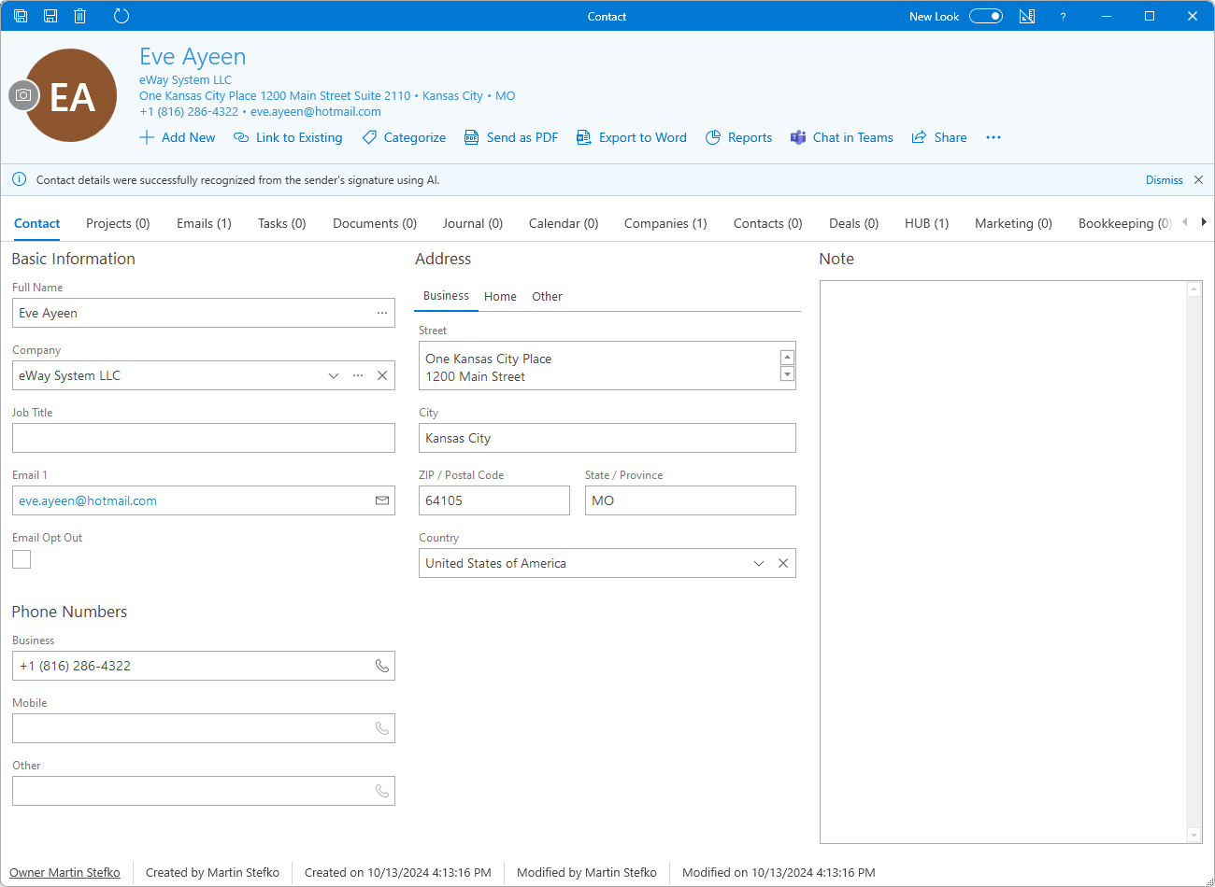Click envelope icon in Email 1 field
The image size is (1215, 887).
tap(382, 500)
